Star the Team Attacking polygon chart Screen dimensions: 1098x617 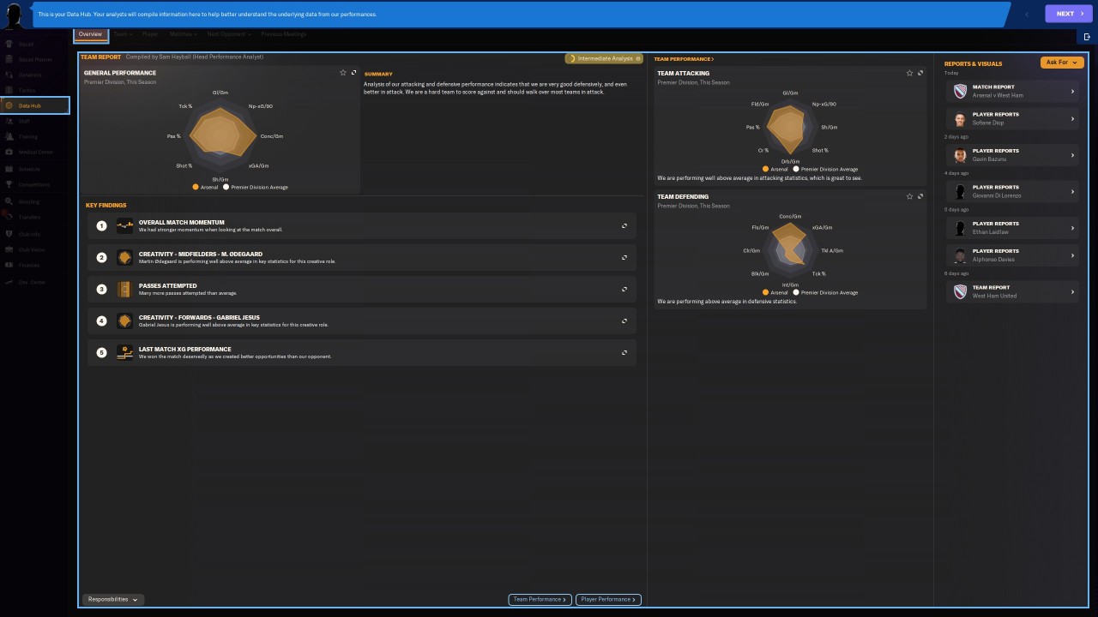909,73
